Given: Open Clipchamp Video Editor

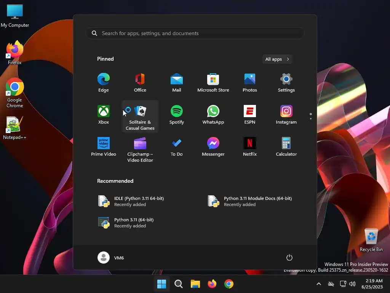Looking at the screenshot, I should point(140,150).
